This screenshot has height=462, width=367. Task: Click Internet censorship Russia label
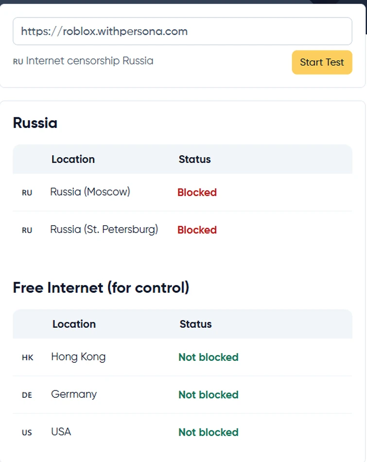(x=89, y=61)
